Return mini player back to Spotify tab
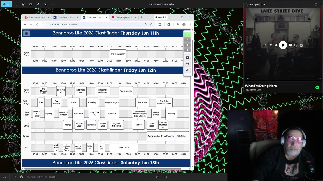 click(316, 4)
